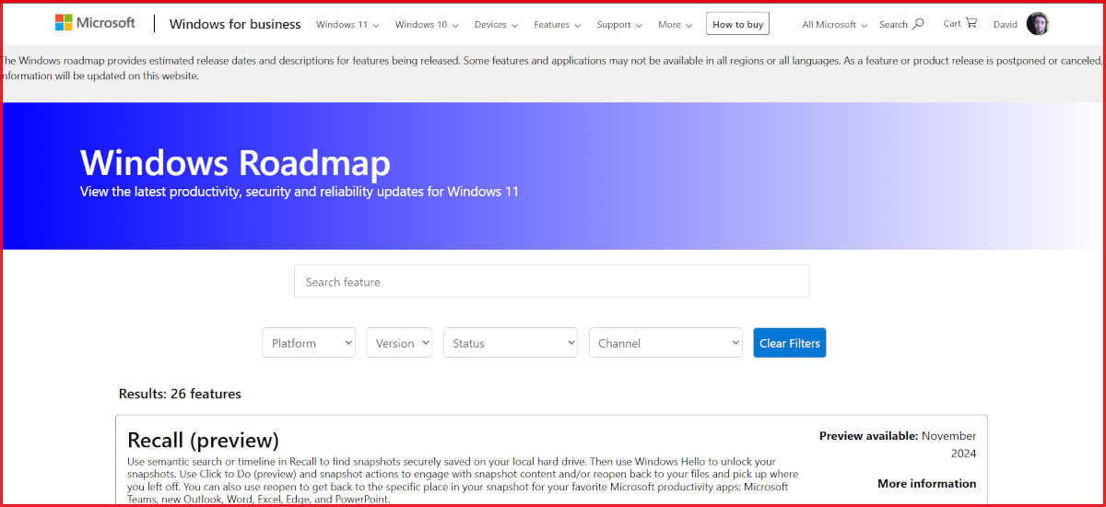
Task: Open the Devices menu
Action: click(x=496, y=25)
